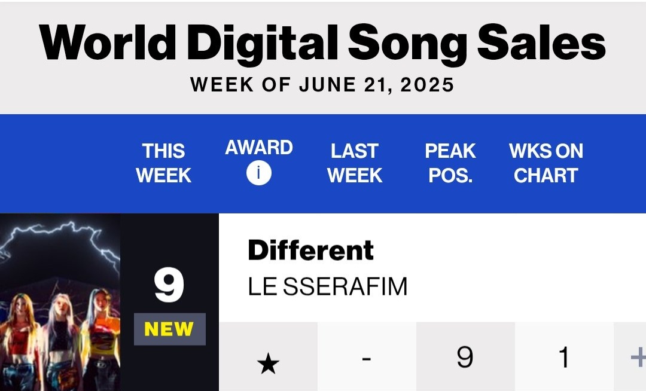Expand the chart entry plus icon

(638, 357)
